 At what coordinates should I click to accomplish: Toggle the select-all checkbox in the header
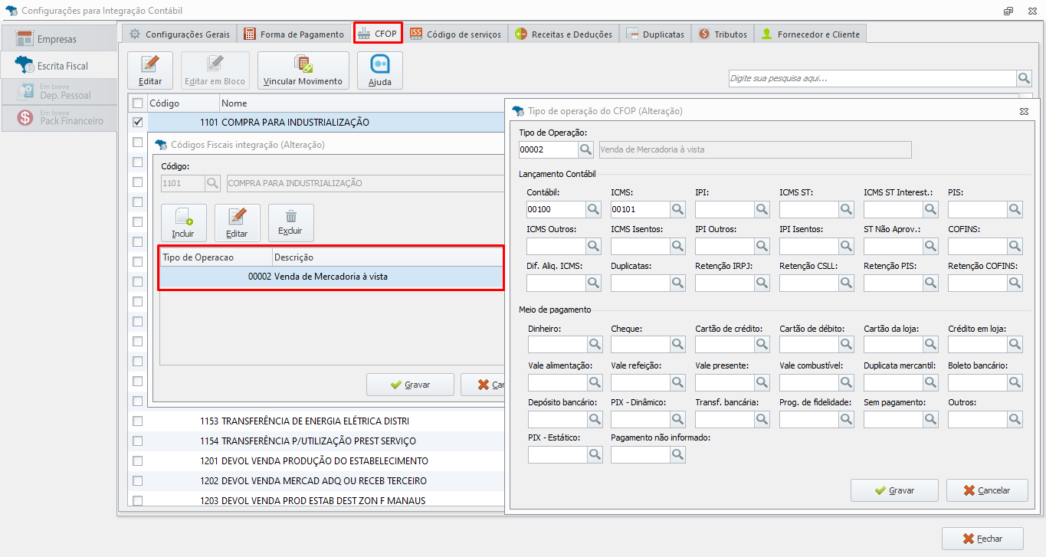click(x=138, y=103)
